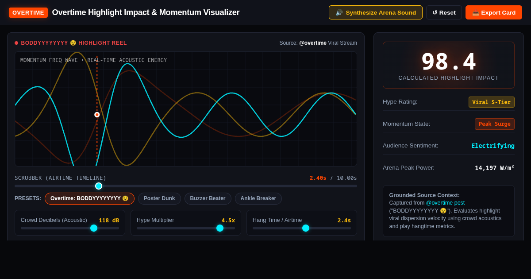This screenshot has height=279, width=531.
Task: Click the 2.4s hang time value
Action: (344, 220)
